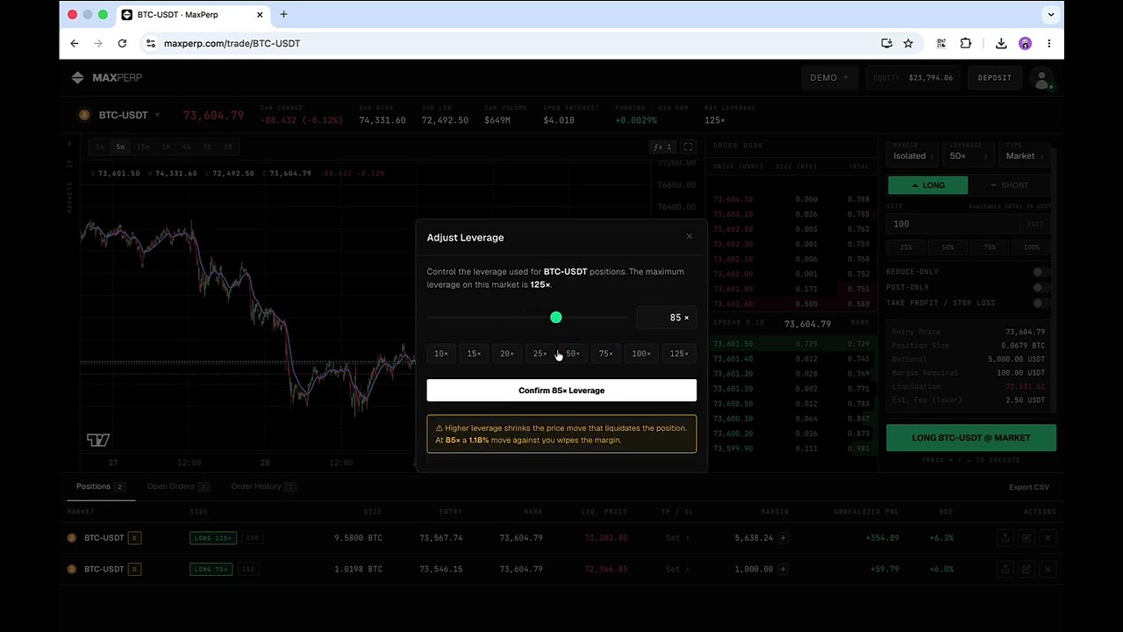Select the 50× preset in the dialog

[x=573, y=354]
